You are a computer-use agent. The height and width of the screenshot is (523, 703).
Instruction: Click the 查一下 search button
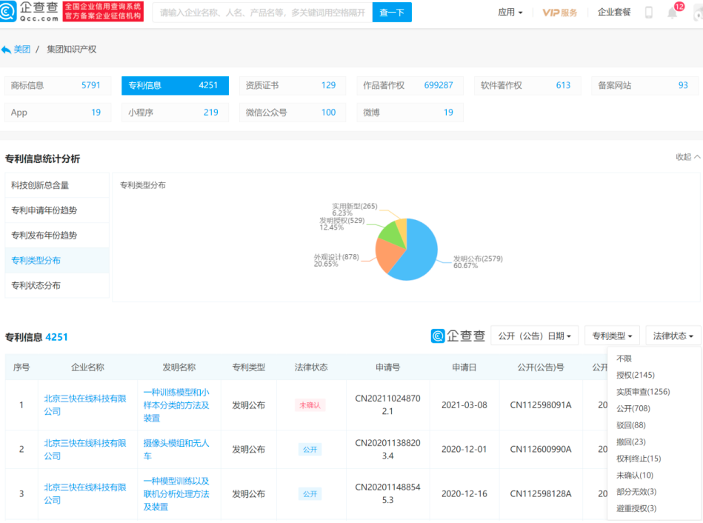pyautogui.click(x=392, y=13)
